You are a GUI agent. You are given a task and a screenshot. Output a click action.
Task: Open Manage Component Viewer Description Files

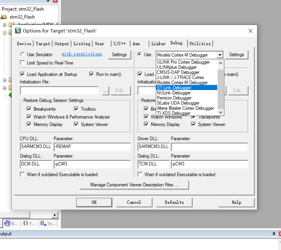coord(134,185)
